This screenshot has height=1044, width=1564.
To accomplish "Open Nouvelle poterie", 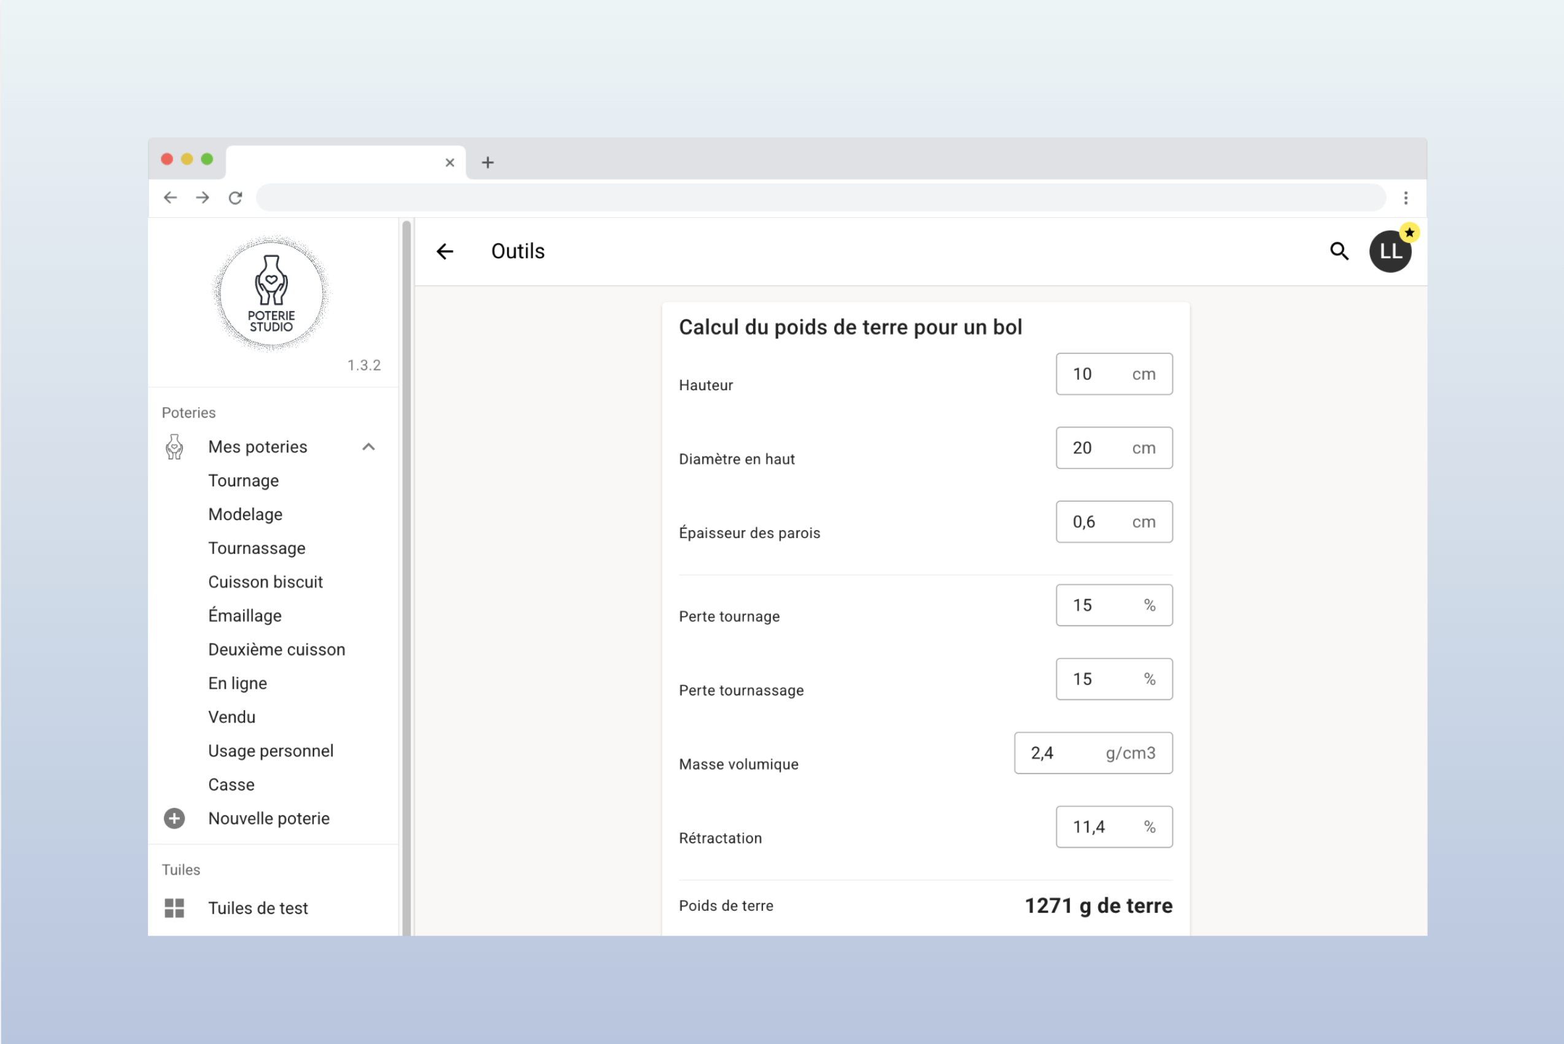I will tap(269, 818).
